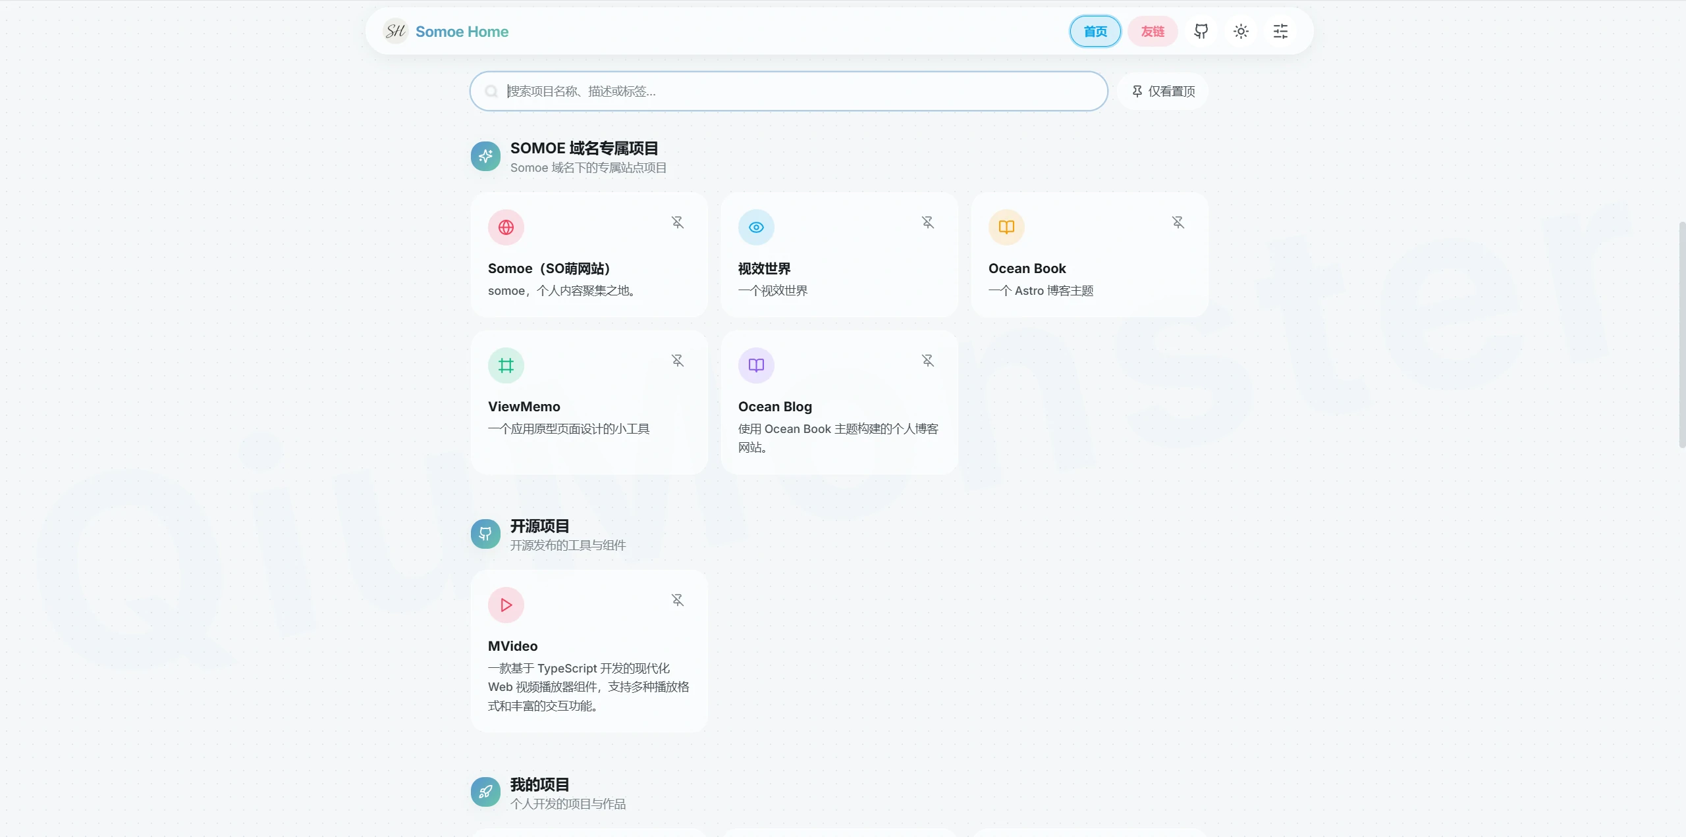Viewport: 1686px width, 837px height.
Task: Pin the Somoe（SO萌网站）card
Action: (678, 222)
